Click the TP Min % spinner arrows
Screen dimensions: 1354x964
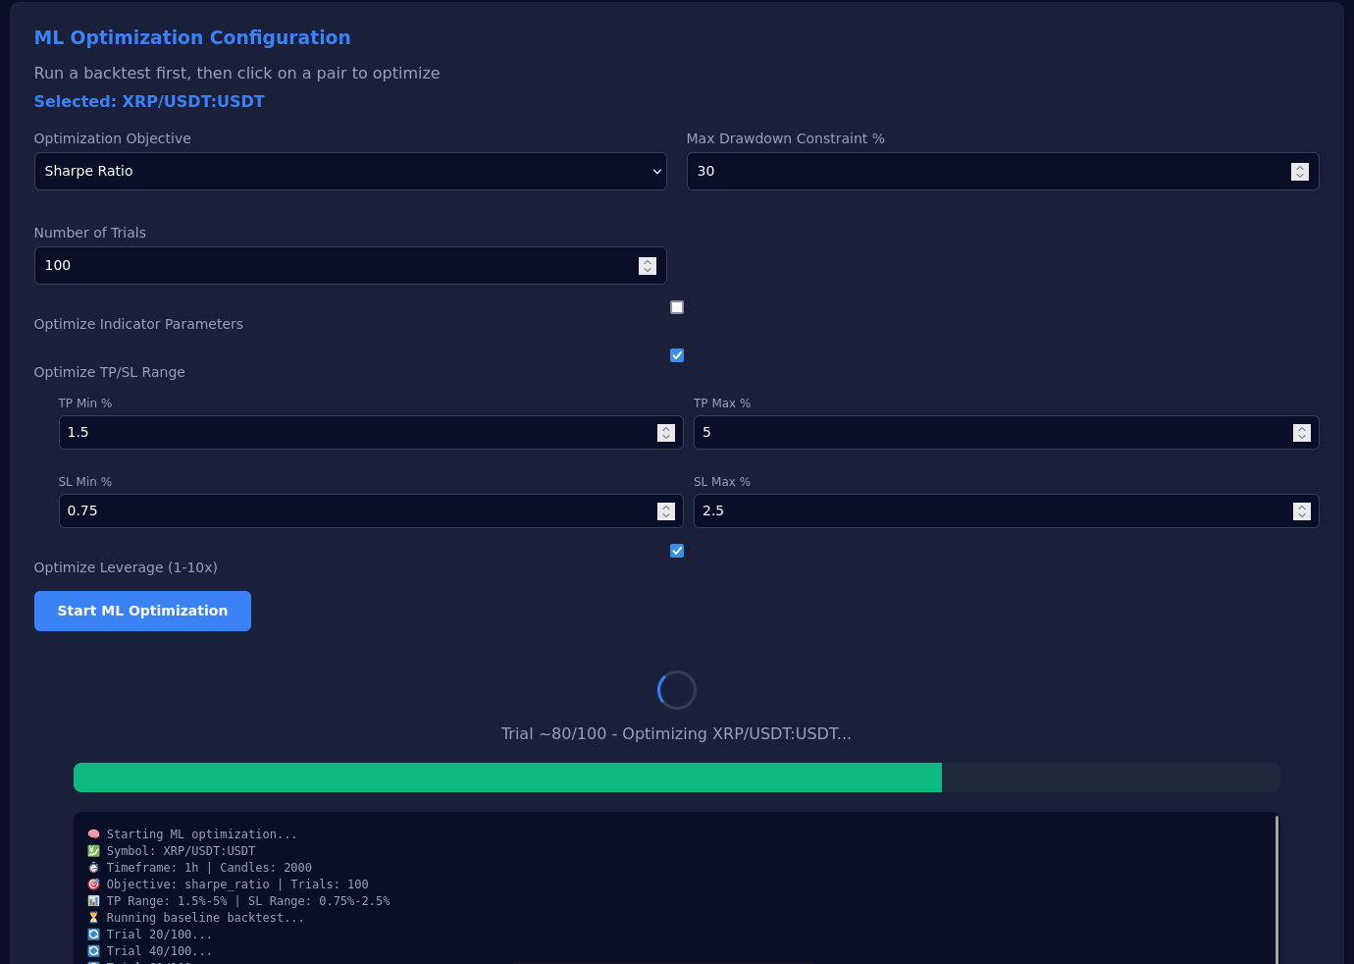665,433
